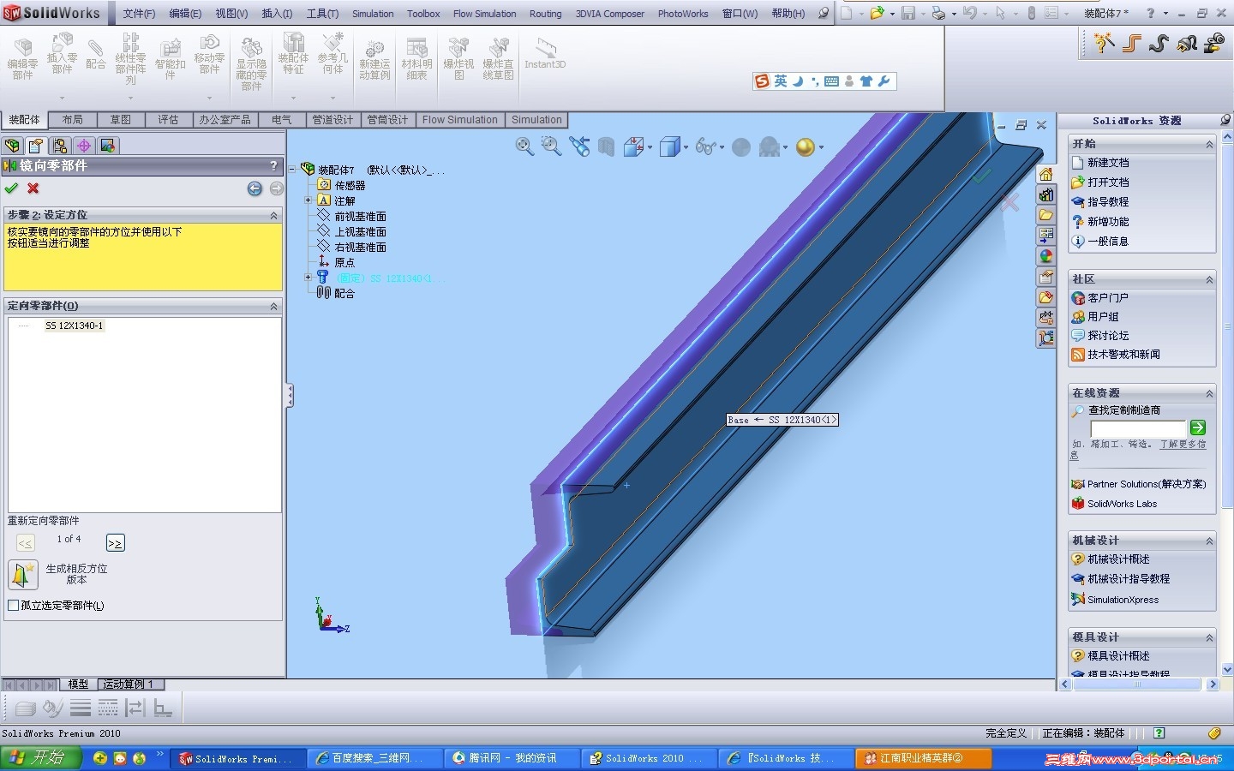Switch to the 管道设计 tab
1234x771 pixels.
coord(332,120)
